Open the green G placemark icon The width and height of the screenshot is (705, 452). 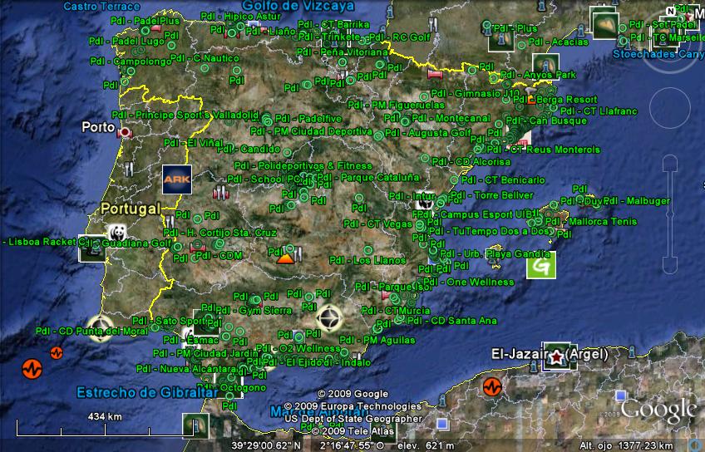(x=541, y=265)
